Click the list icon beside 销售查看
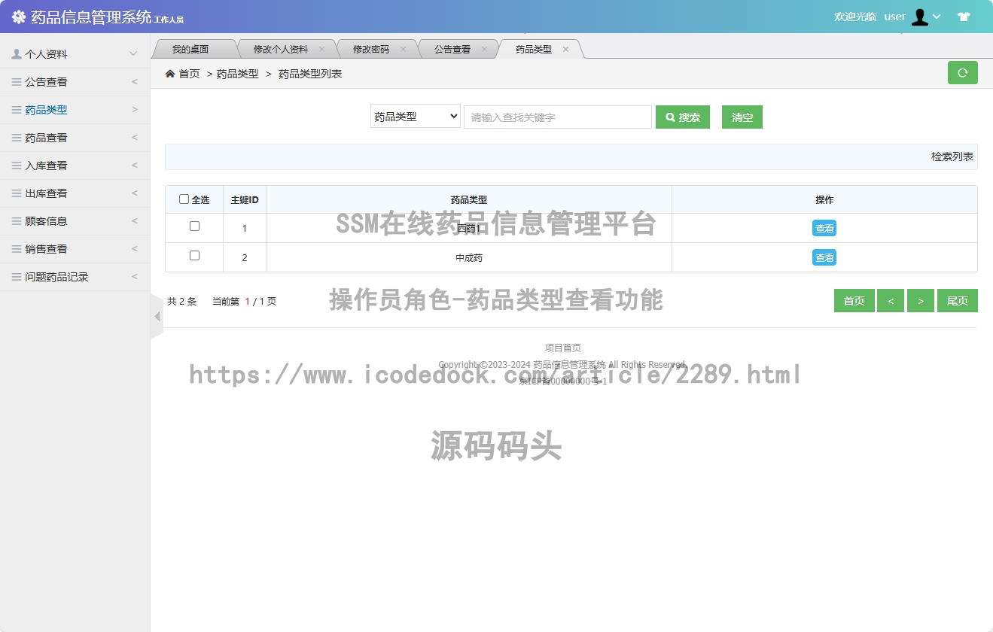Viewport: 993px width, 632px height. (17, 249)
